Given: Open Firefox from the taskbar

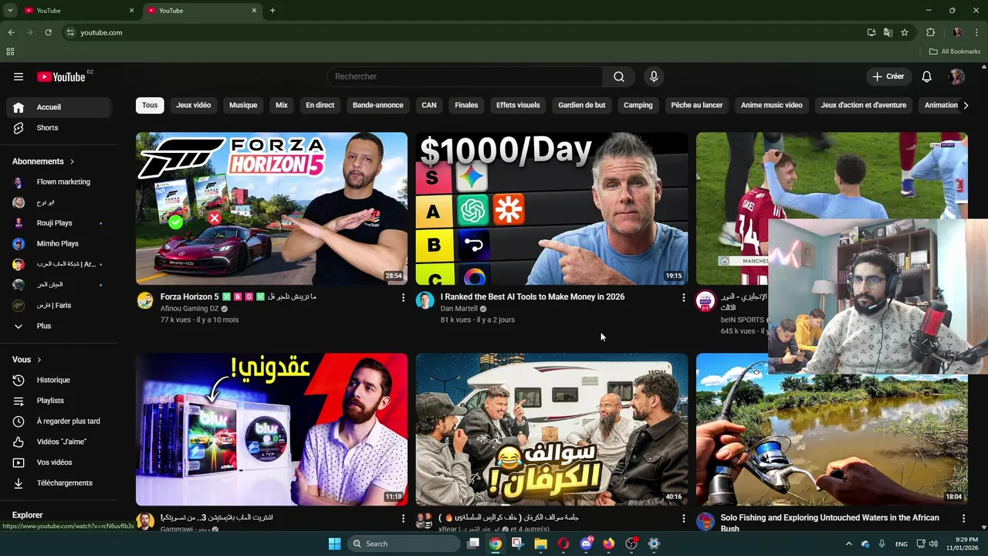Looking at the screenshot, I should point(608,544).
